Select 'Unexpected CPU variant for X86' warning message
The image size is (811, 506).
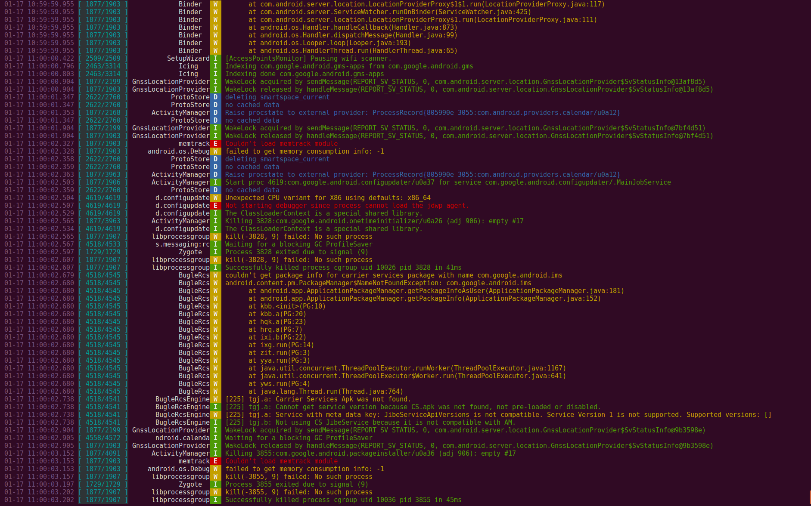[328, 198]
